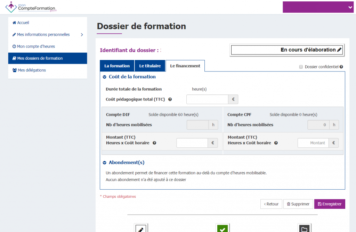Tick the Dossier confidentiel checkbox
Image resolution: width=356 pixels, height=232 pixels.
(301, 67)
